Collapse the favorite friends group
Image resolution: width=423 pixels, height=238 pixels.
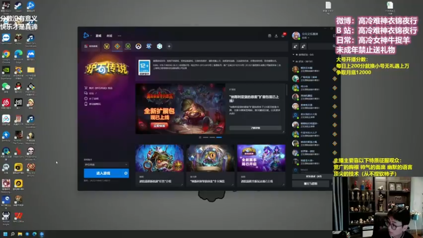click(293, 54)
